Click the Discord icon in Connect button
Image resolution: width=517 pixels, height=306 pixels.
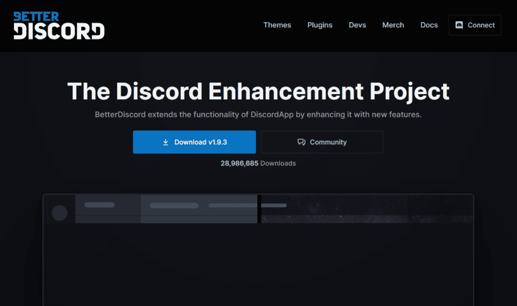pyautogui.click(x=459, y=25)
